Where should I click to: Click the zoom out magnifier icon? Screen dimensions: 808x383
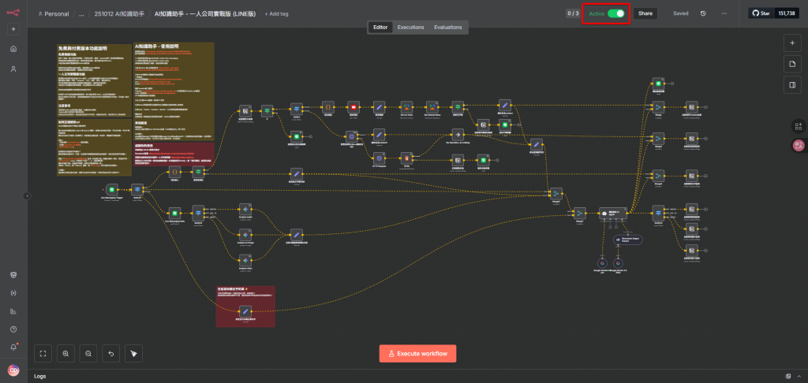[x=88, y=353]
